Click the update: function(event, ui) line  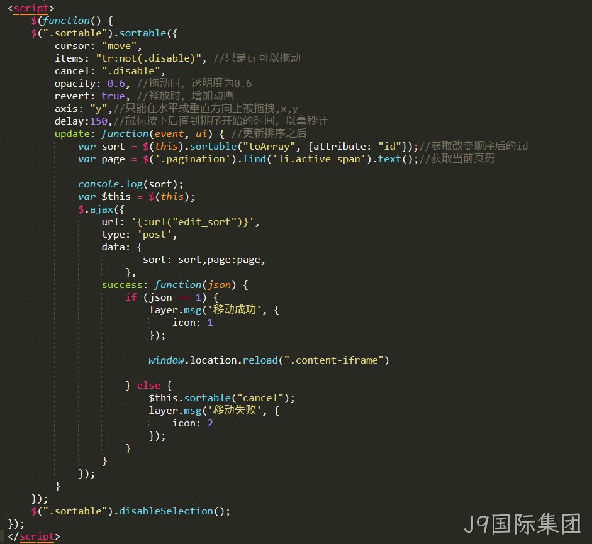140,133
